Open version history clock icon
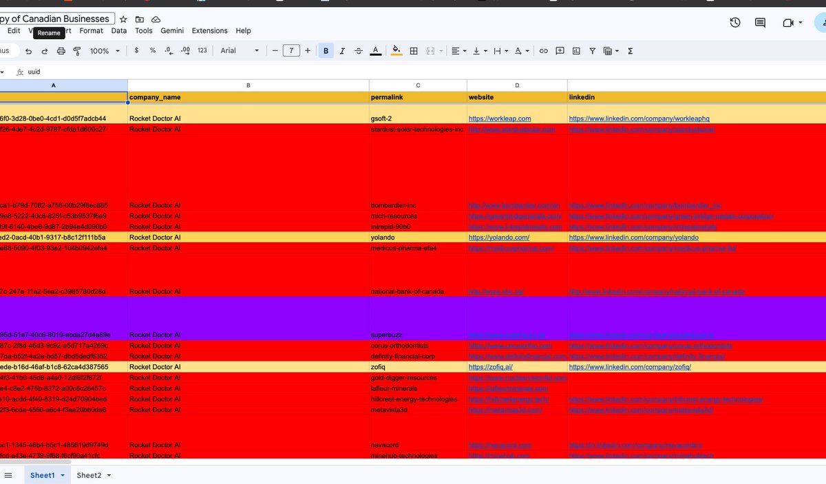The width and height of the screenshot is (826, 484). point(735,23)
